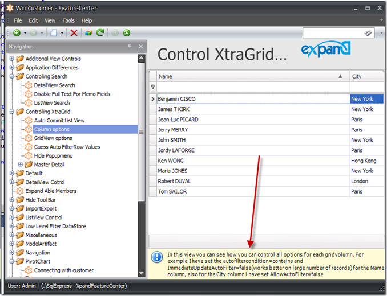Click the green Back navigation arrow

pyautogui.click(x=17, y=33)
